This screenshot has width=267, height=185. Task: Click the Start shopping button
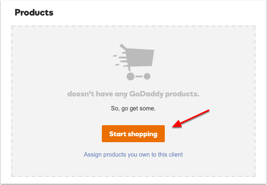(x=133, y=134)
